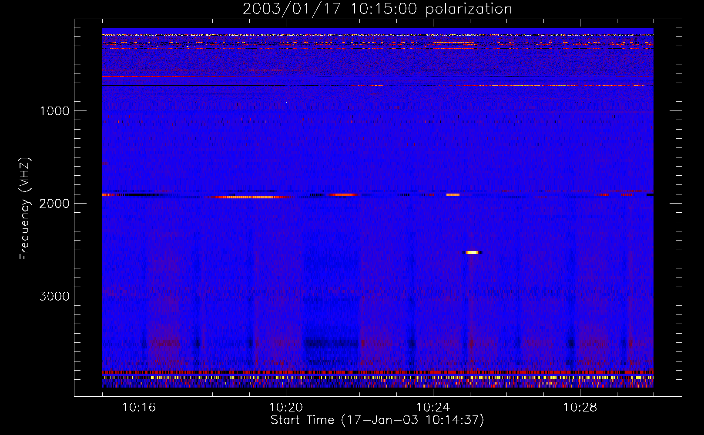Click the bright yellow-white burst near 2500 MHz

[473, 252]
